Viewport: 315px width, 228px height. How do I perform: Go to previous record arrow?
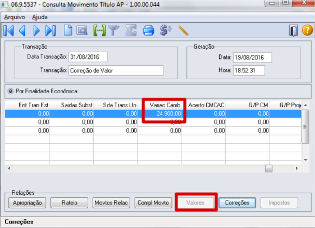22,30
